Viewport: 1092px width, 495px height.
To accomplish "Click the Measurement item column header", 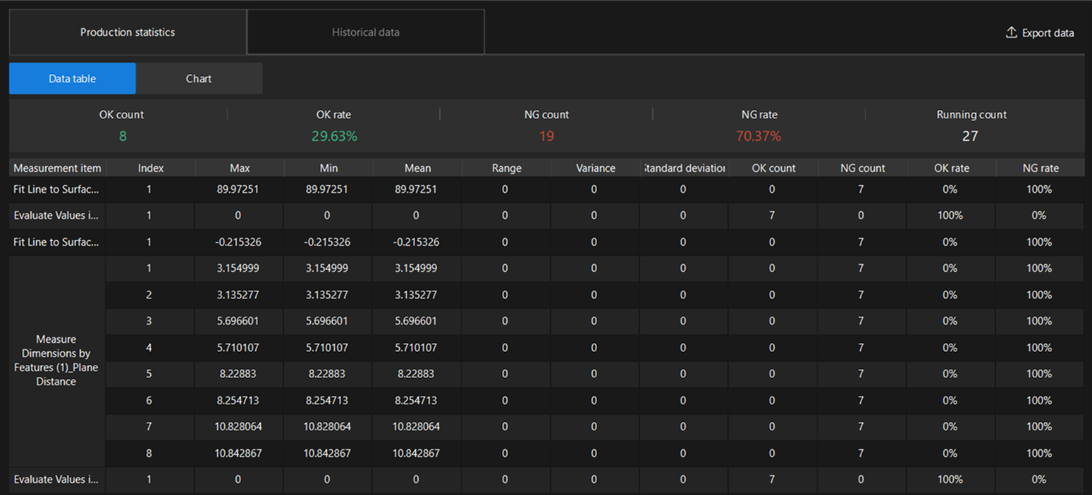I will coord(56,168).
